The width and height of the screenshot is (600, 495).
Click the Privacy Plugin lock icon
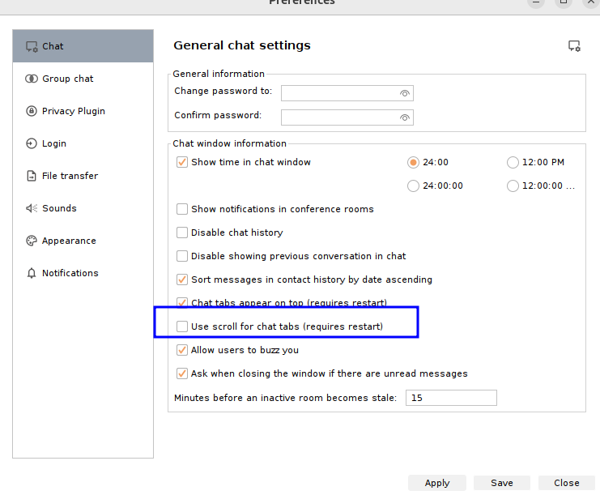pyautogui.click(x=32, y=111)
